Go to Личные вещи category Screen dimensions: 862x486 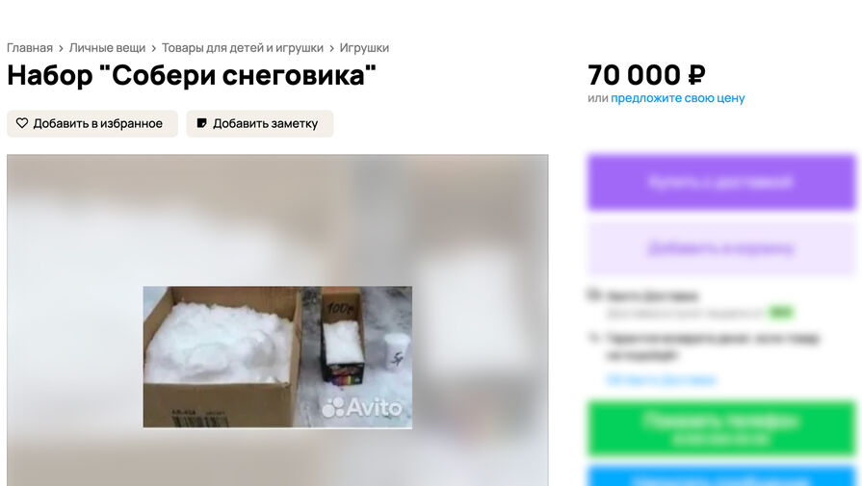pyautogui.click(x=107, y=48)
